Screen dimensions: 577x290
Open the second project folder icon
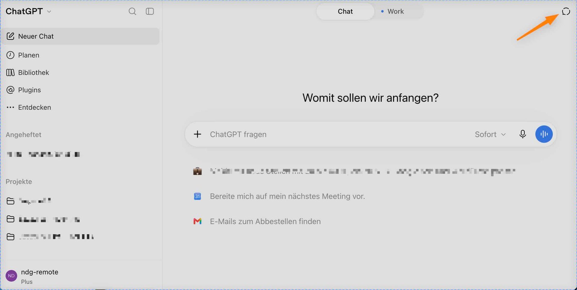[10, 219]
